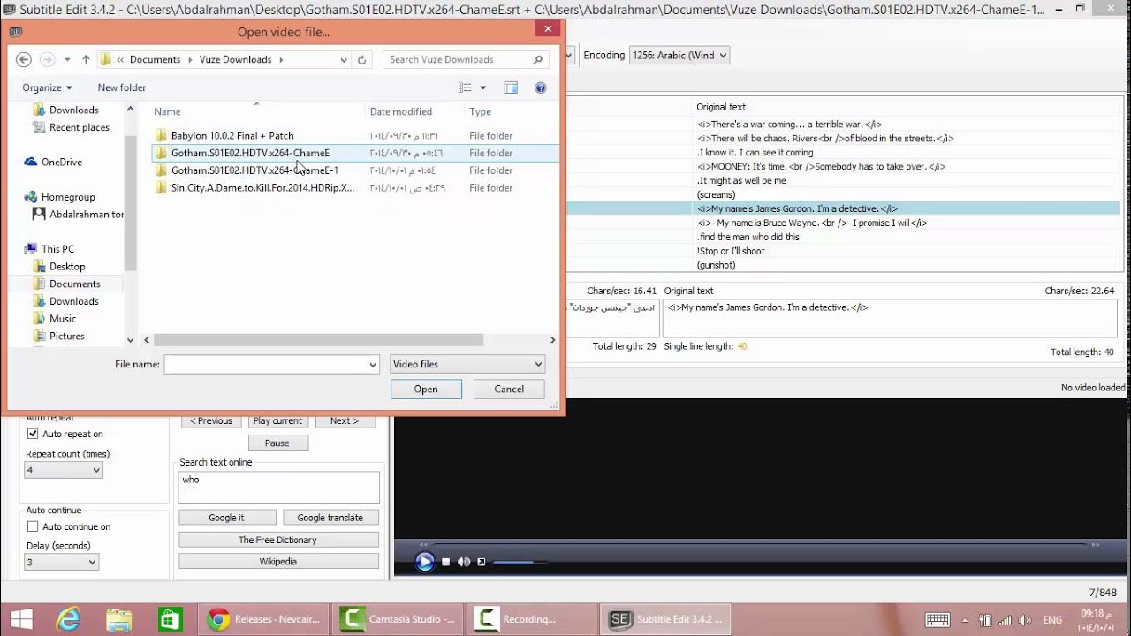The width and height of the screenshot is (1131, 636).
Task: Switch to Camtasia Studio taskbar item
Action: 398,619
